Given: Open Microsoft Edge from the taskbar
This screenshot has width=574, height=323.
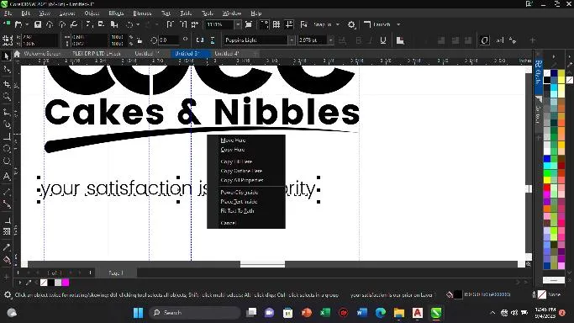Looking at the screenshot, I should click(381, 313).
